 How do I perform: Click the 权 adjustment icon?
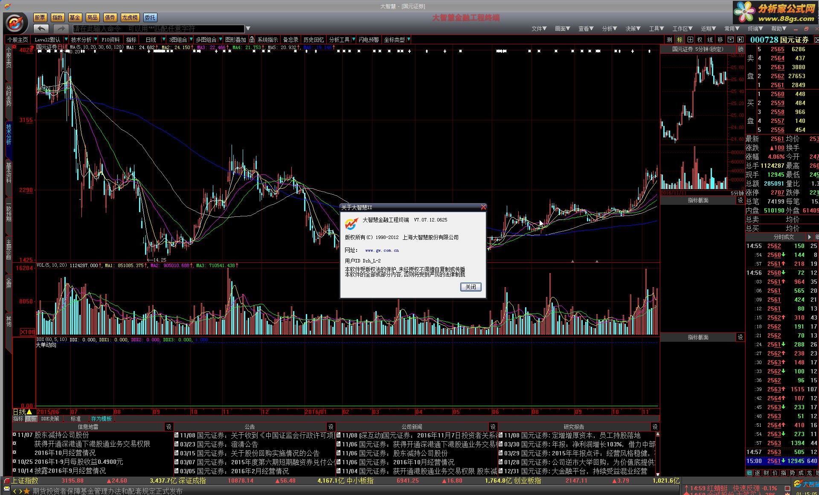coord(700,40)
